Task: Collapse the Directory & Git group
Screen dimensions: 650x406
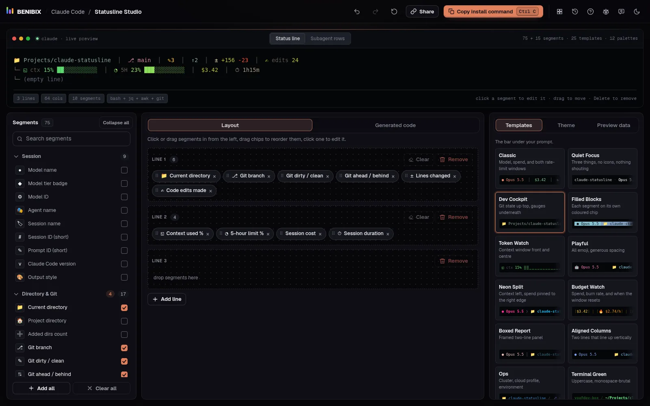Action: [16, 294]
